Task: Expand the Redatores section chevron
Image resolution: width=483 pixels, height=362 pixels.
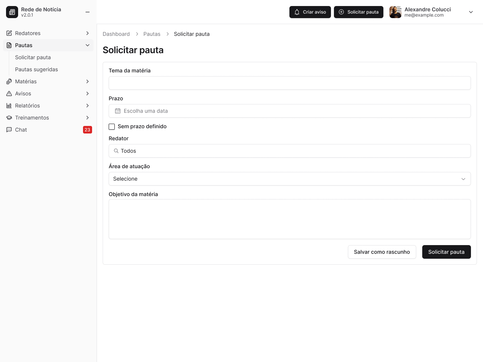Action: [x=88, y=33]
